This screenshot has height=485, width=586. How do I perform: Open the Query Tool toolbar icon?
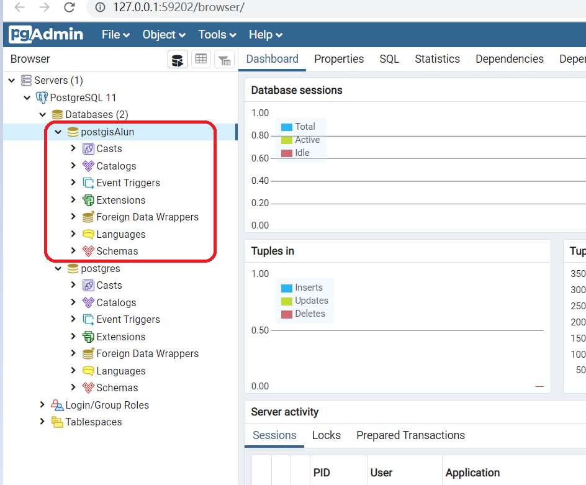[178, 59]
